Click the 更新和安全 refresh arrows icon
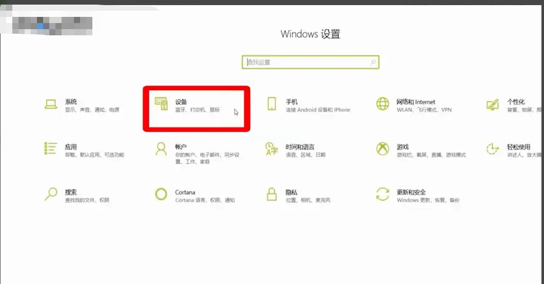This screenshot has height=284, width=544. pyautogui.click(x=383, y=194)
